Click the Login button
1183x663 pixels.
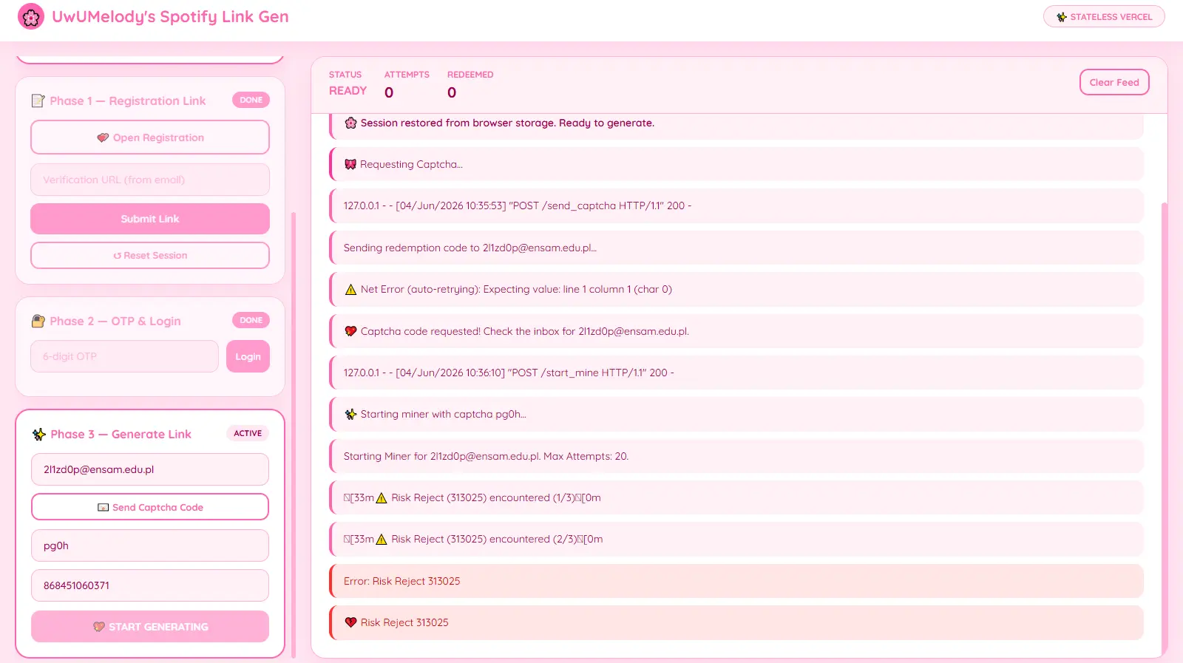[x=248, y=356]
